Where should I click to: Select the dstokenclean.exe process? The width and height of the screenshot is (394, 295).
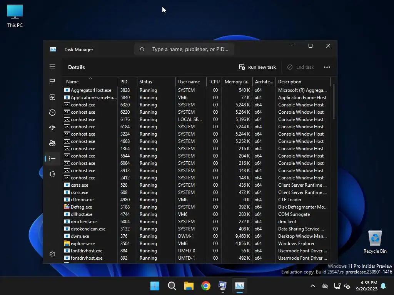196,229
